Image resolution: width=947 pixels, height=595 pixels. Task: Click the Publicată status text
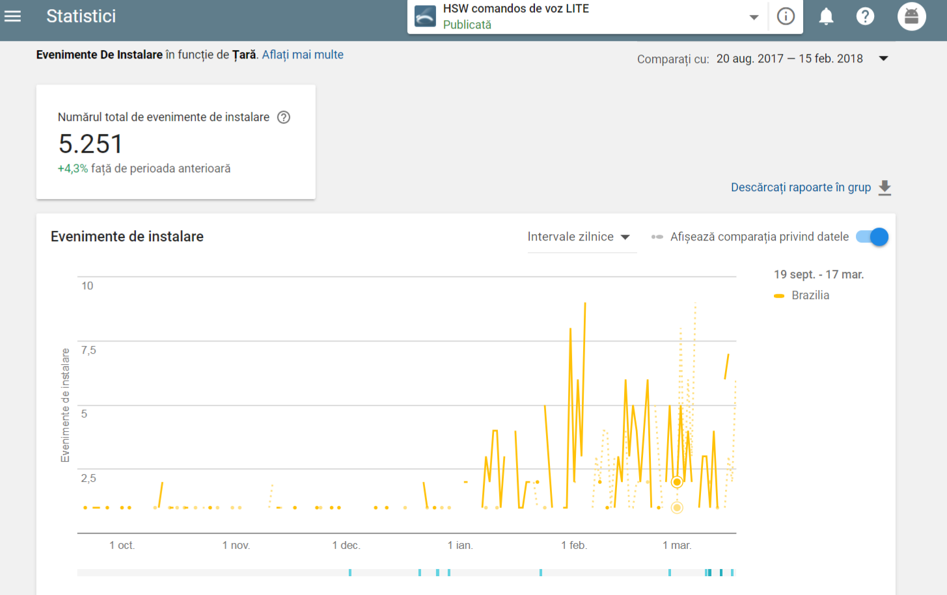[x=467, y=25]
